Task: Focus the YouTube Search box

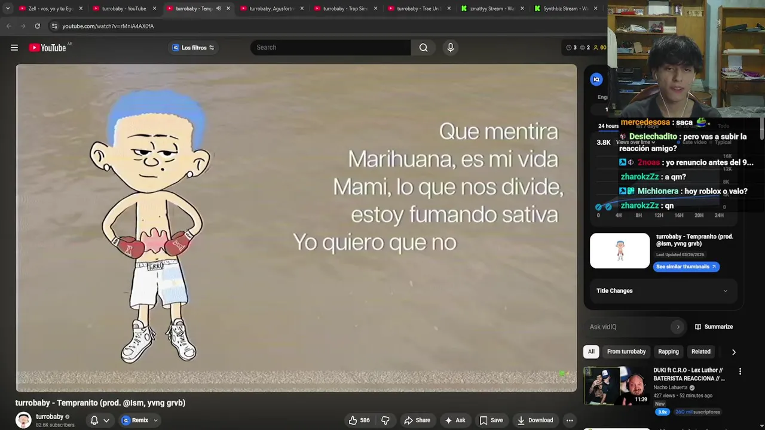Action: pyautogui.click(x=331, y=48)
